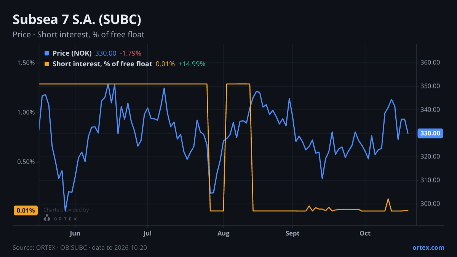This screenshot has height=257, width=457.
Task: Click the Source: ORTEX footer text
Action: (80, 247)
